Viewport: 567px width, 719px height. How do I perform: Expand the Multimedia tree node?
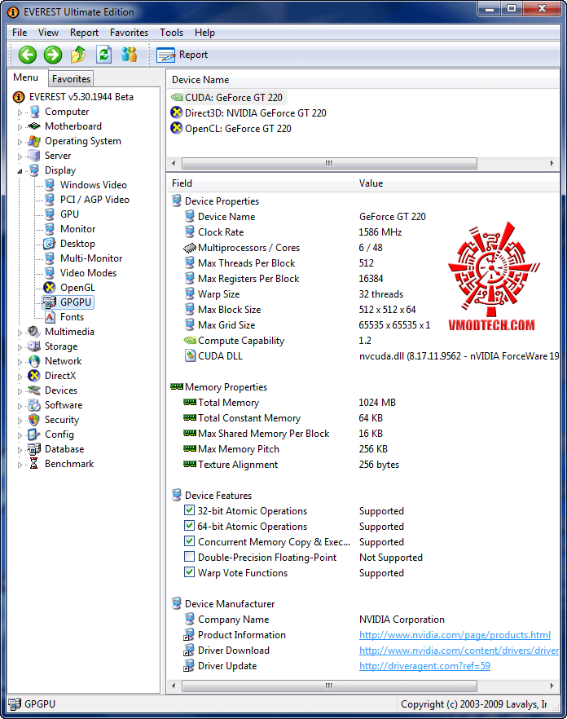(20, 333)
